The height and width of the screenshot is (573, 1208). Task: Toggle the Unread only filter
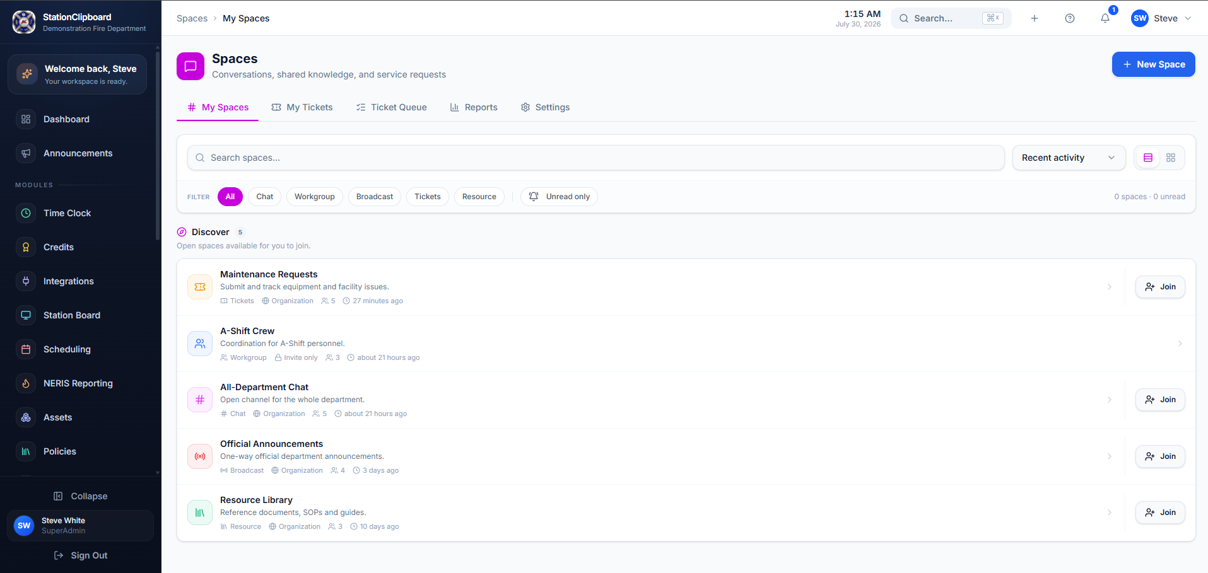pos(559,197)
